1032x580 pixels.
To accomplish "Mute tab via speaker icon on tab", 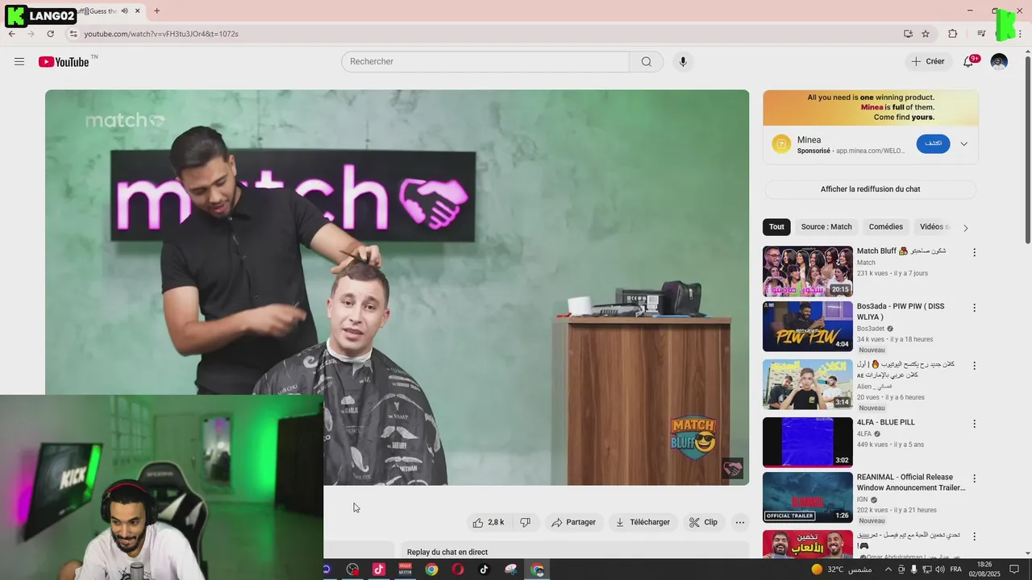I will click(124, 11).
